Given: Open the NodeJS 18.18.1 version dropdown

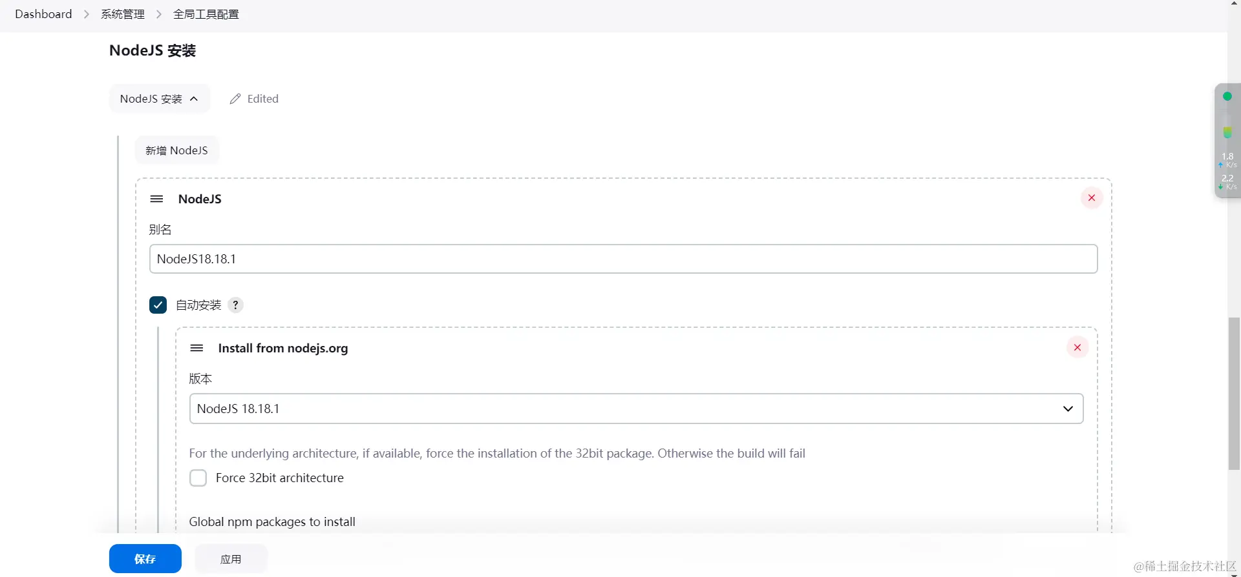Looking at the screenshot, I should pyautogui.click(x=636, y=409).
